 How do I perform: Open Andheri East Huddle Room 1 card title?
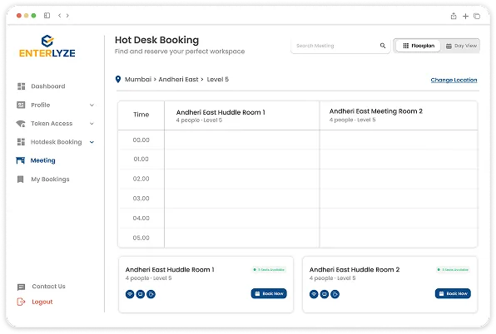pyautogui.click(x=170, y=269)
